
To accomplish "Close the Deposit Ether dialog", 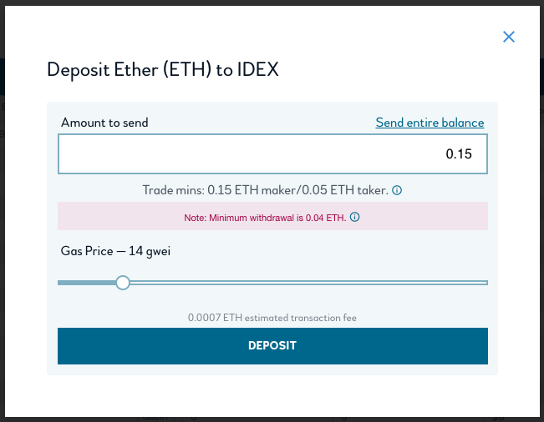I will [x=509, y=37].
